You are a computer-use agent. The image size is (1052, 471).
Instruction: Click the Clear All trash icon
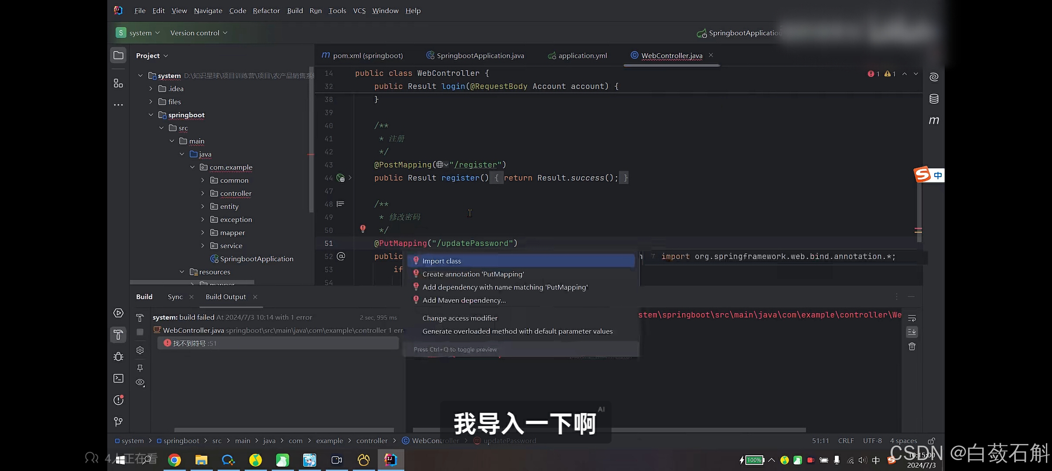click(x=912, y=346)
